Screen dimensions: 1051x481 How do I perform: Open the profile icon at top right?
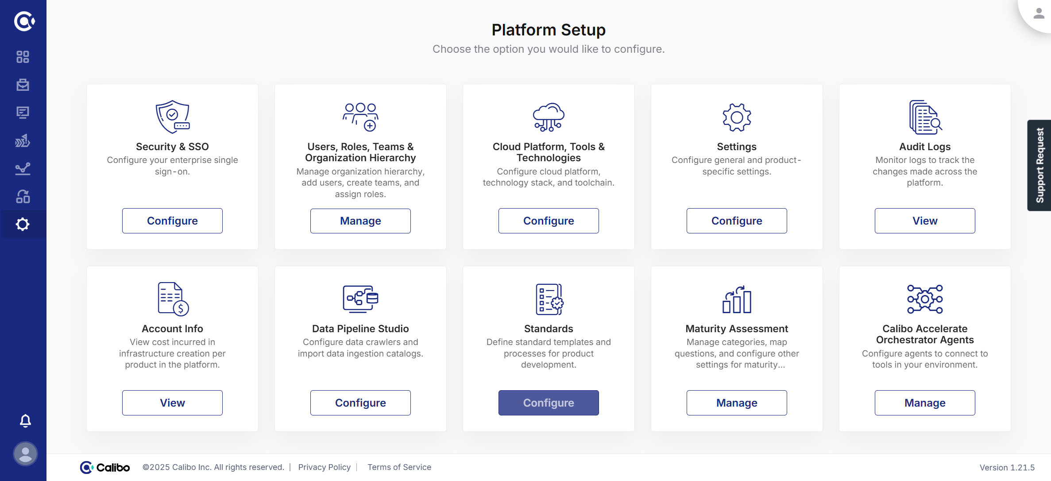click(x=1039, y=14)
